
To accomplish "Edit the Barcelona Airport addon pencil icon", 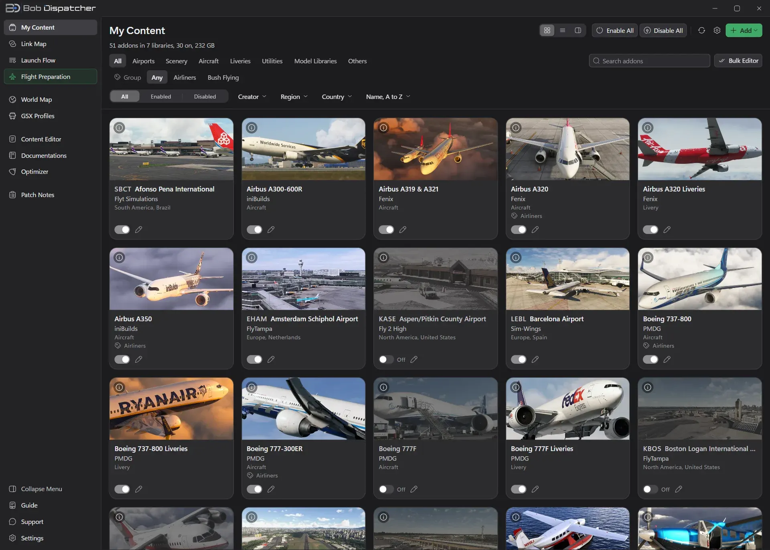I will click(x=535, y=359).
